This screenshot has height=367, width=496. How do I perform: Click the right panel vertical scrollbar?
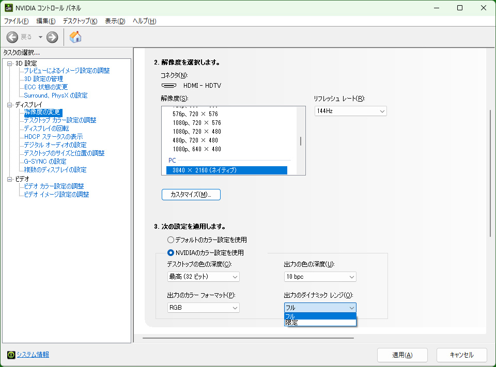tap(491, 173)
